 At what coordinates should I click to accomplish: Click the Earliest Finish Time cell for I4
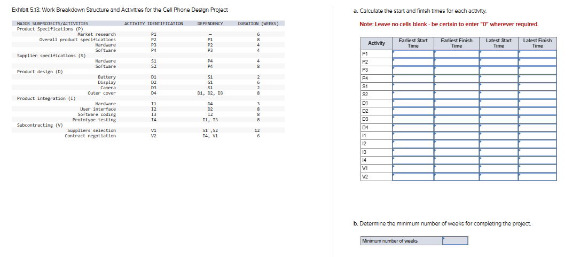(457, 161)
